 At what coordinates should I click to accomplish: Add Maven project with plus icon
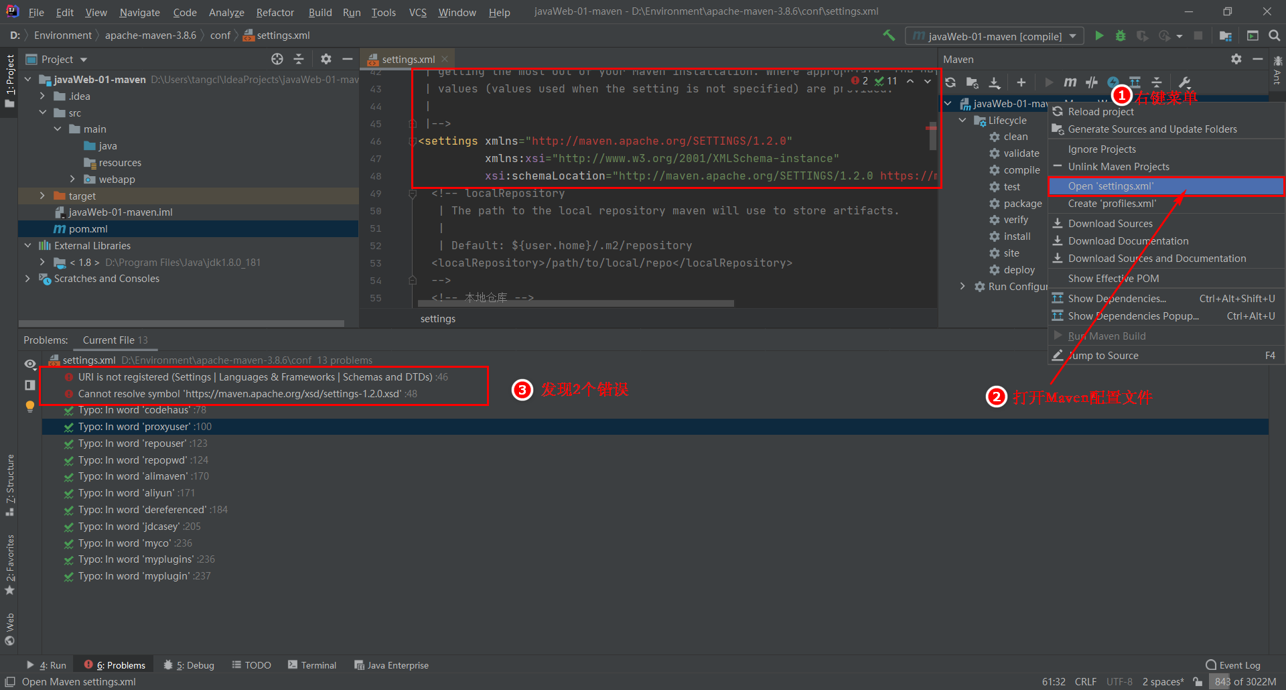point(1021,82)
